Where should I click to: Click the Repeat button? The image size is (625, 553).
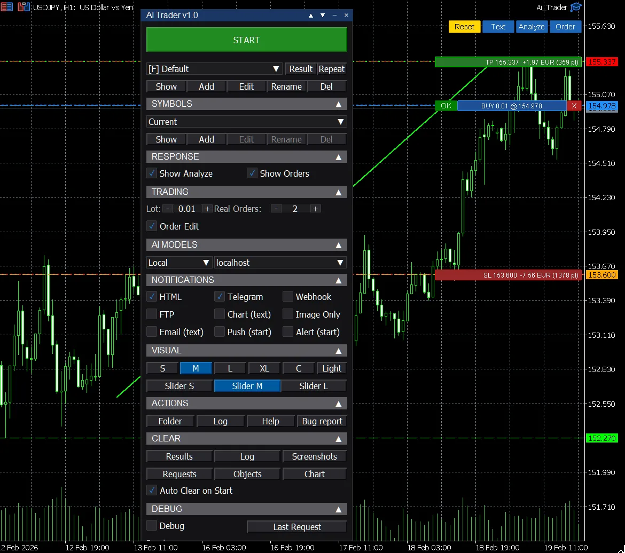click(331, 69)
